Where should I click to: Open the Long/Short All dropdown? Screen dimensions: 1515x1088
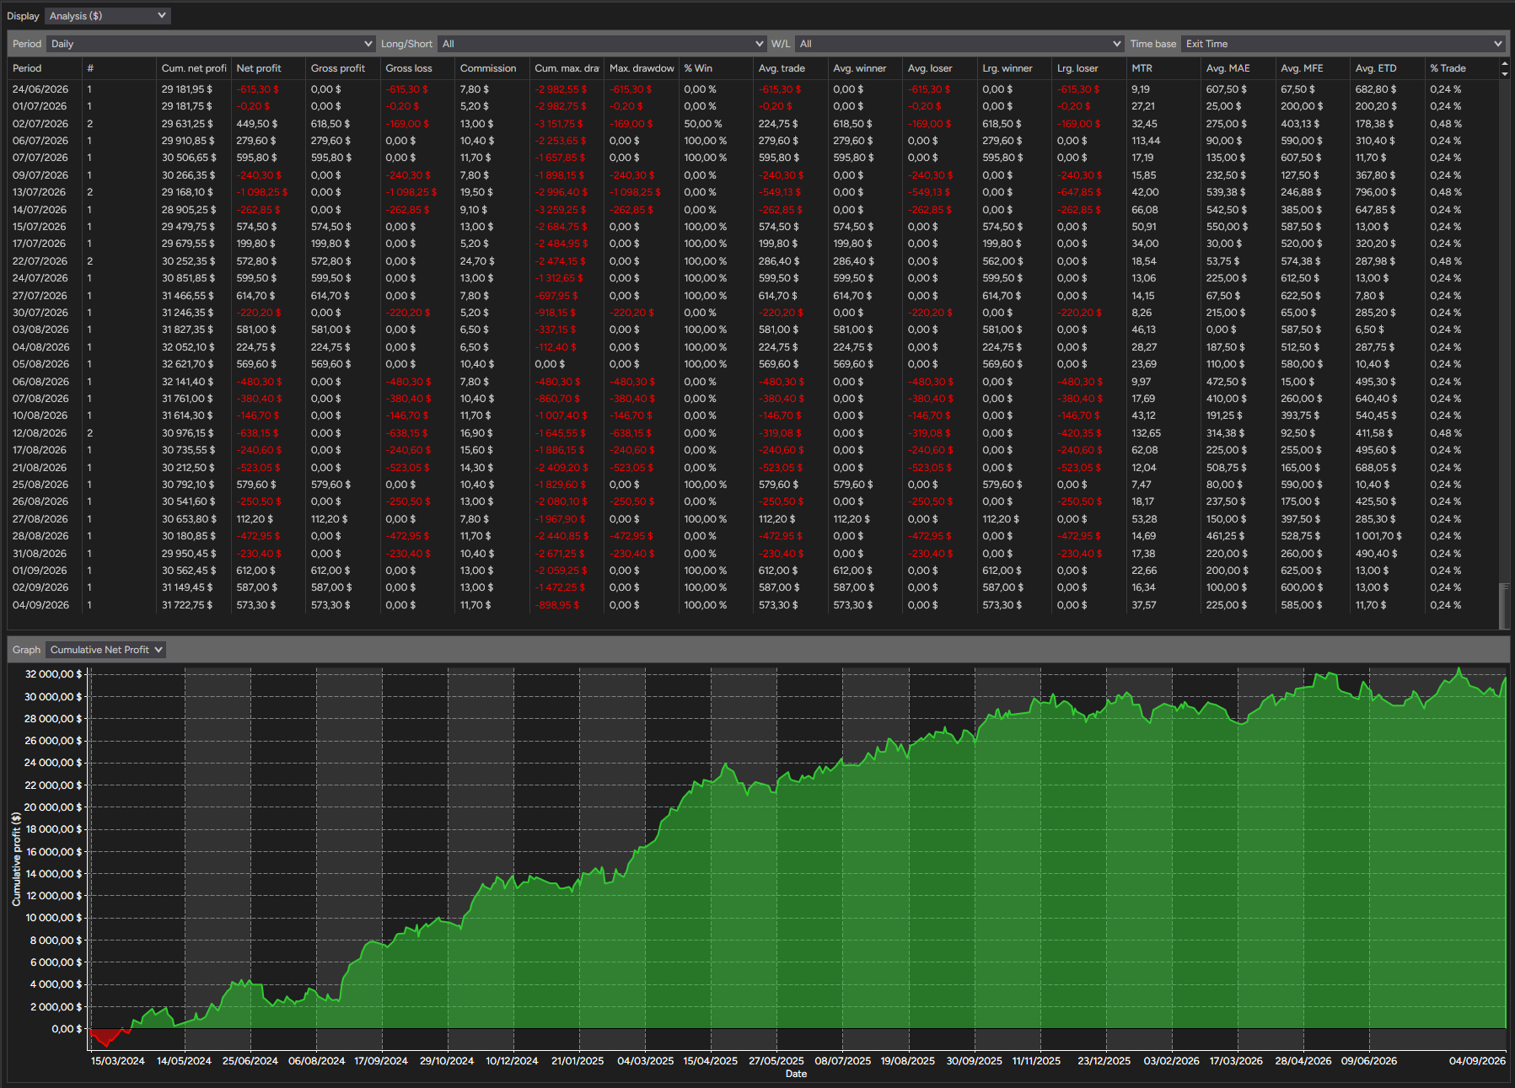pos(602,44)
